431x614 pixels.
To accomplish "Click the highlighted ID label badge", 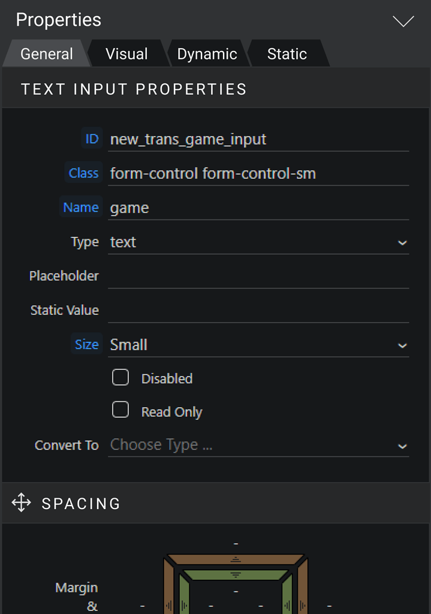I will 91,138.
